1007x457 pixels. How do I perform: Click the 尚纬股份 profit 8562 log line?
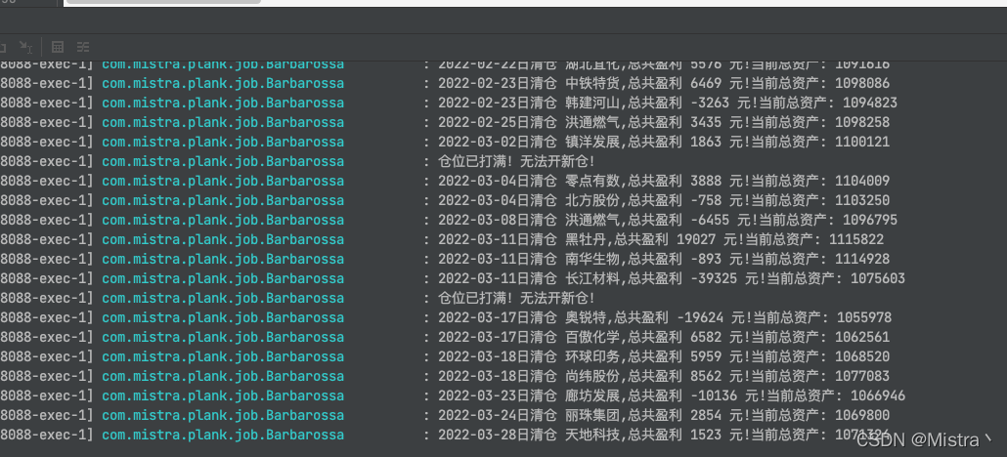tap(445, 376)
